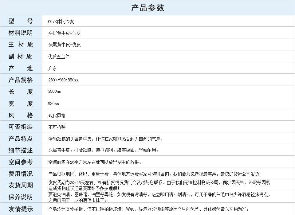This screenshot has width=295, height=215.
Task: Click the text starting with 产品均为实物拍摄
Action: click(149, 209)
